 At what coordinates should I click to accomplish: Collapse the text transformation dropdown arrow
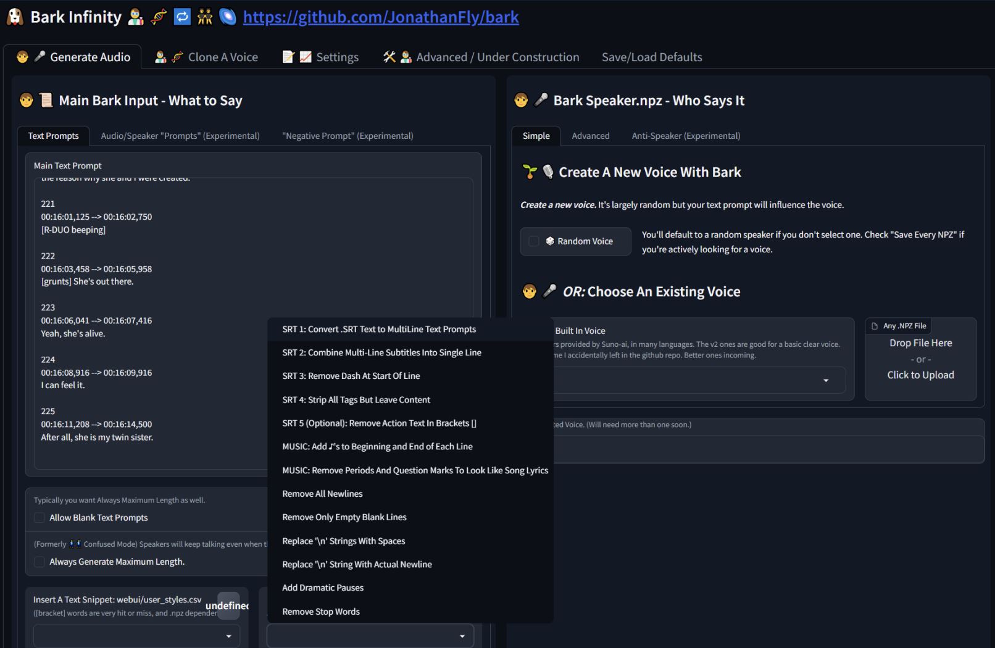pyautogui.click(x=462, y=636)
